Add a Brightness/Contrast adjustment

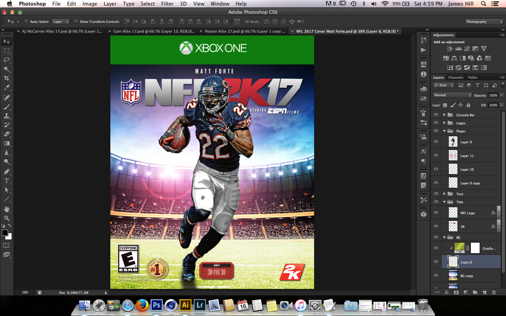[x=450, y=49]
